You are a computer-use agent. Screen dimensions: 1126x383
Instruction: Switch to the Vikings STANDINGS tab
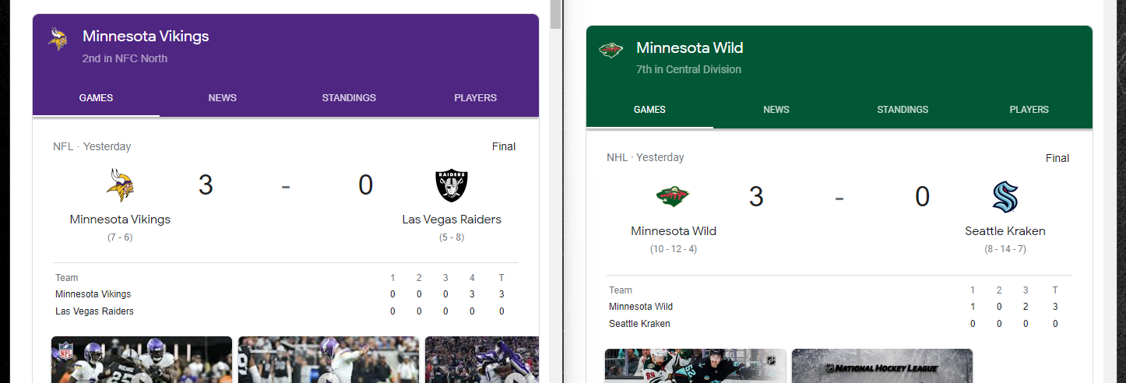coord(349,98)
